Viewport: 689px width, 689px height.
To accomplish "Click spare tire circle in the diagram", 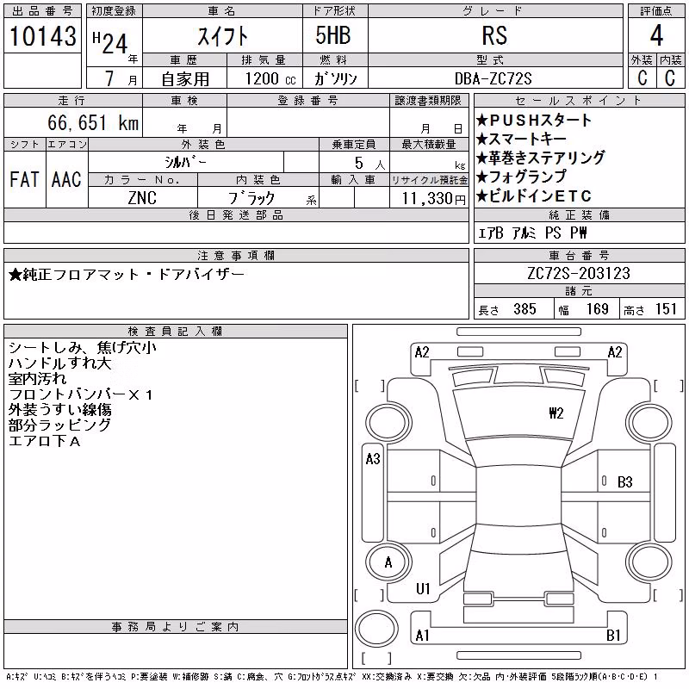I will pyautogui.click(x=376, y=628).
